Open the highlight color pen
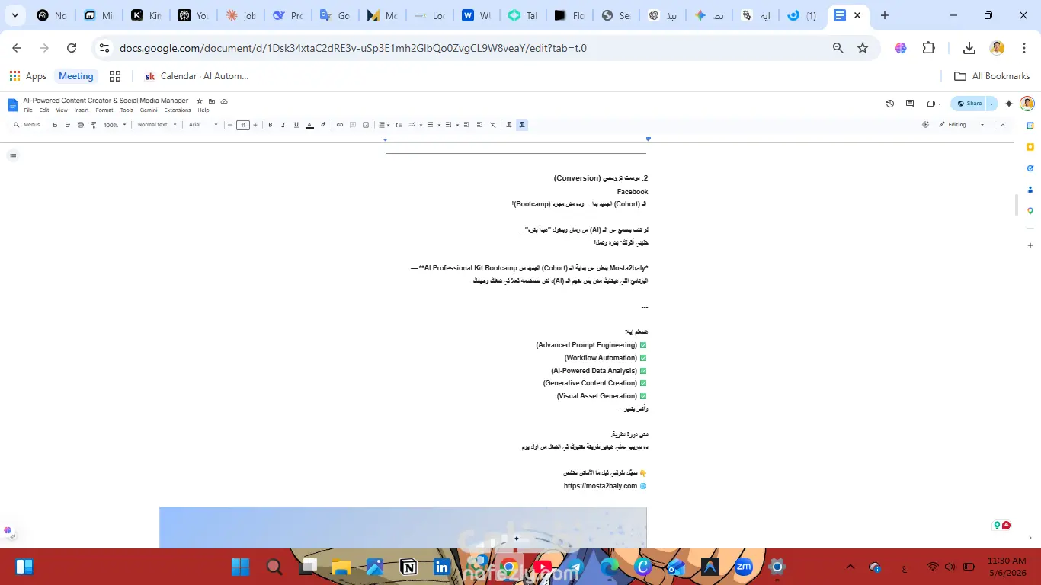1041x585 pixels. [323, 125]
